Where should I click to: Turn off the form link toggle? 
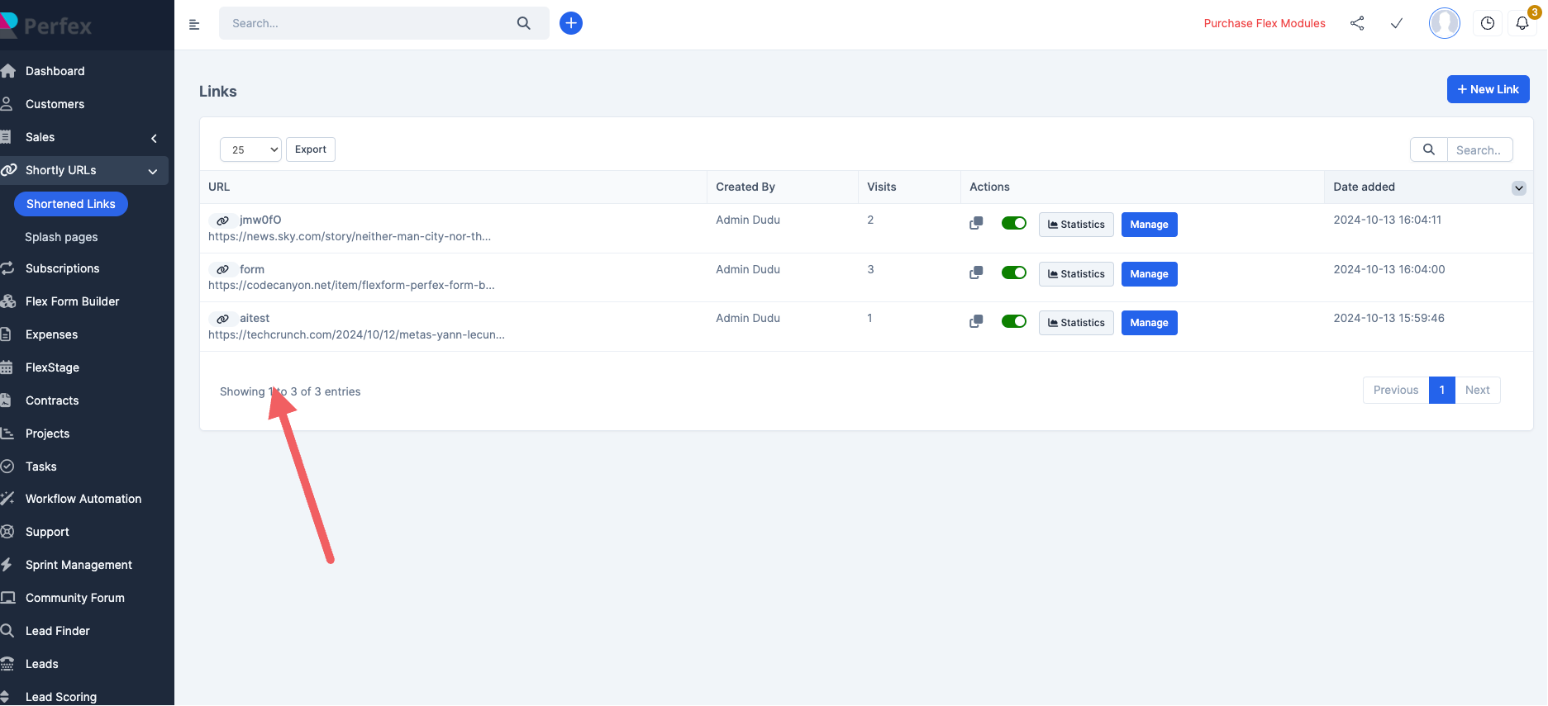(1013, 272)
